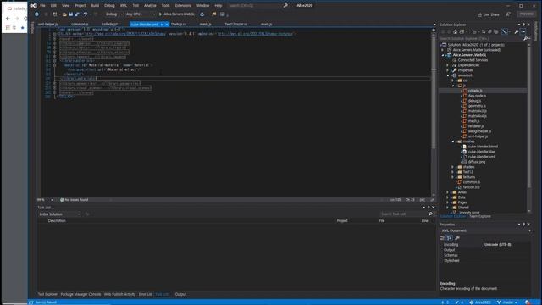Switch to the mesh.js editor tab
This screenshot has width=542, height=305.
(205, 25)
